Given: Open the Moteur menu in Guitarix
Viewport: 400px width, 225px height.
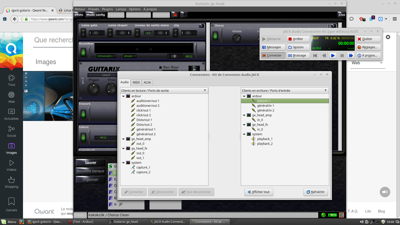Looking at the screenshot, I should (x=80, y=9).
